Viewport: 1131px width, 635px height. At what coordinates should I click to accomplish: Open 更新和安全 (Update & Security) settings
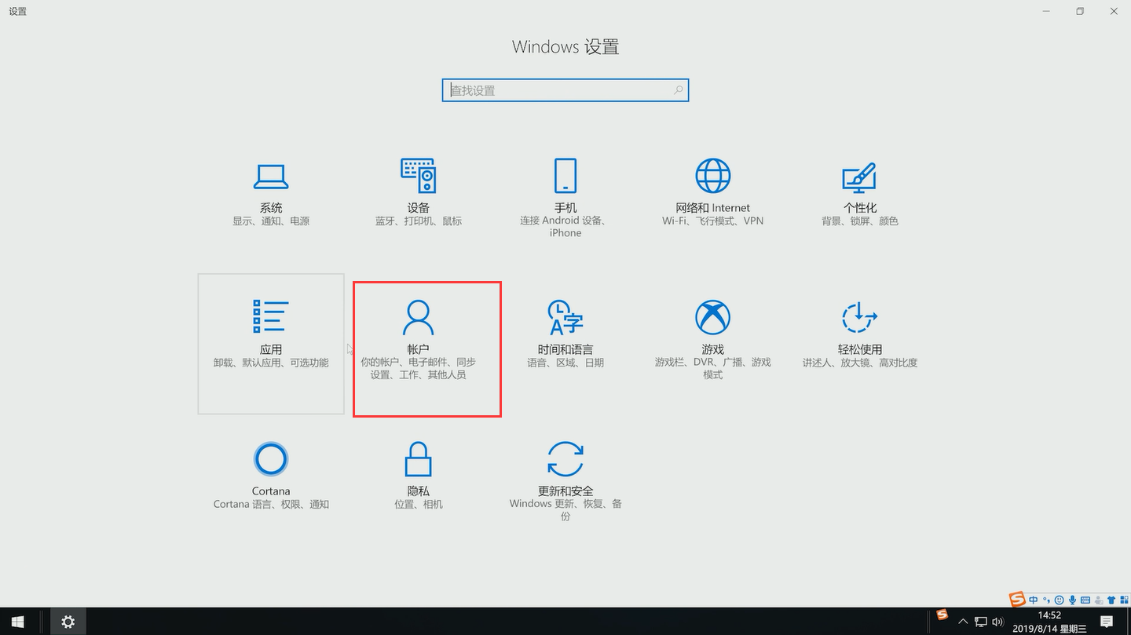tap(565, 480)
